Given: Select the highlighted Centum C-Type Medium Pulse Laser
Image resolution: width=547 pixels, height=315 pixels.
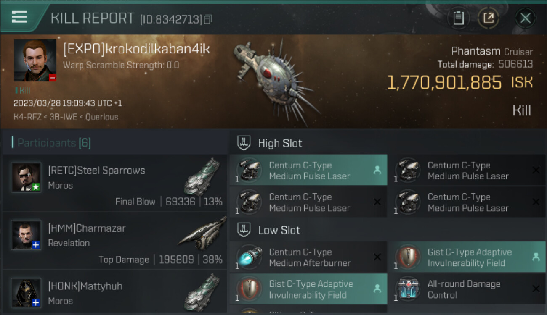Looking at the screenshot, I should (x=308, y=171).
